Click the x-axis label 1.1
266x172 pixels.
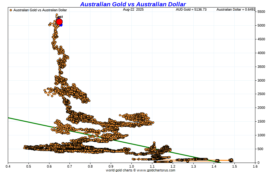pyautogui.click(x=152, y=166)
